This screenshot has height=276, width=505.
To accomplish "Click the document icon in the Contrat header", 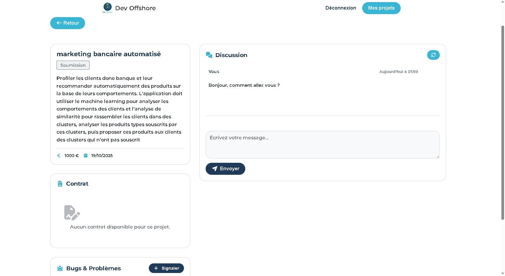I will 60,183.
